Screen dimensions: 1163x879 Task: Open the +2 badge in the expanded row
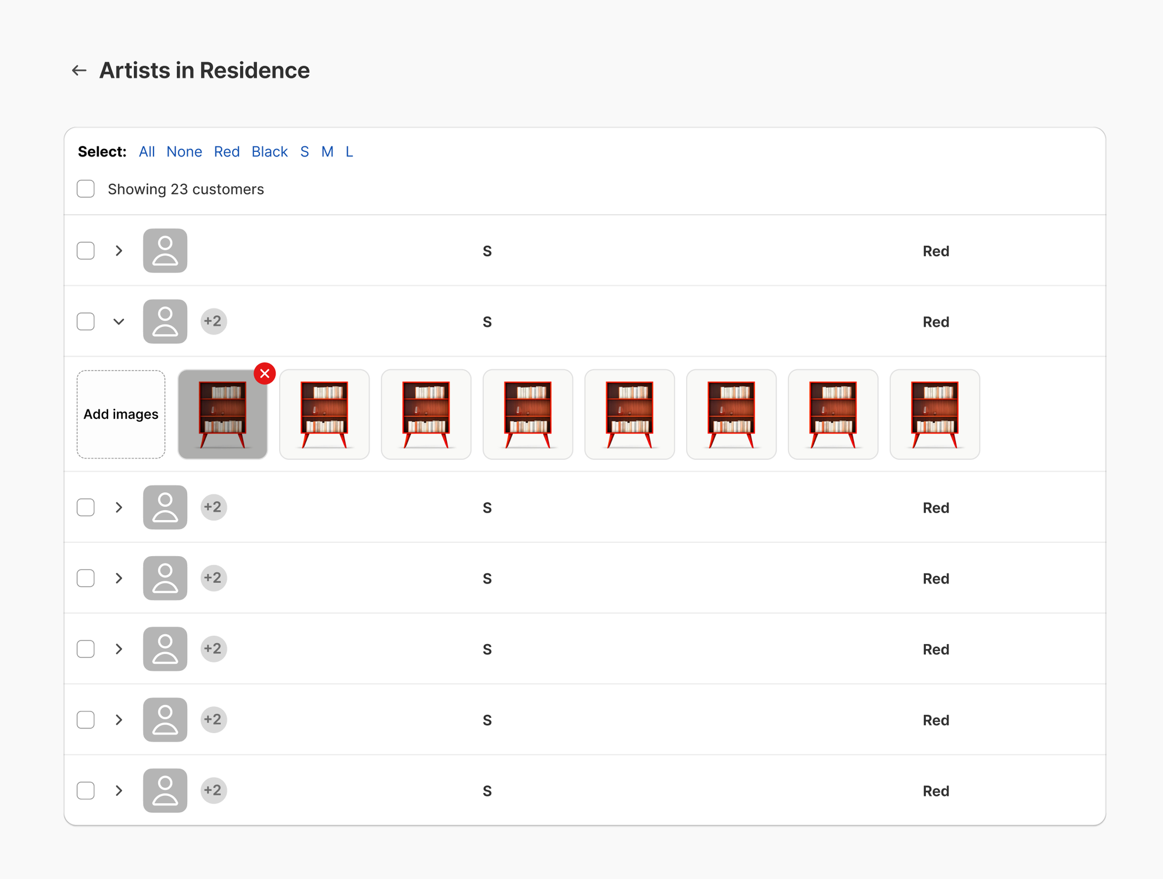coord(213,321)
